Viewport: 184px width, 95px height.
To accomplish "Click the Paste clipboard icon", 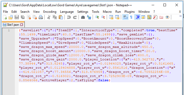I will [x=61, y=17].
